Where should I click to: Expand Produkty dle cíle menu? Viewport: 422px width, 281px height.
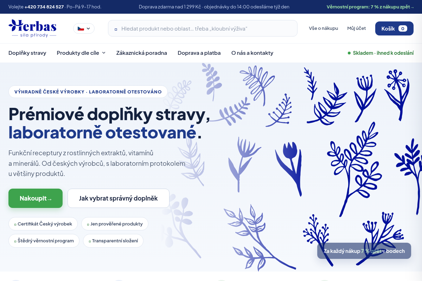[x=81, y=53]
